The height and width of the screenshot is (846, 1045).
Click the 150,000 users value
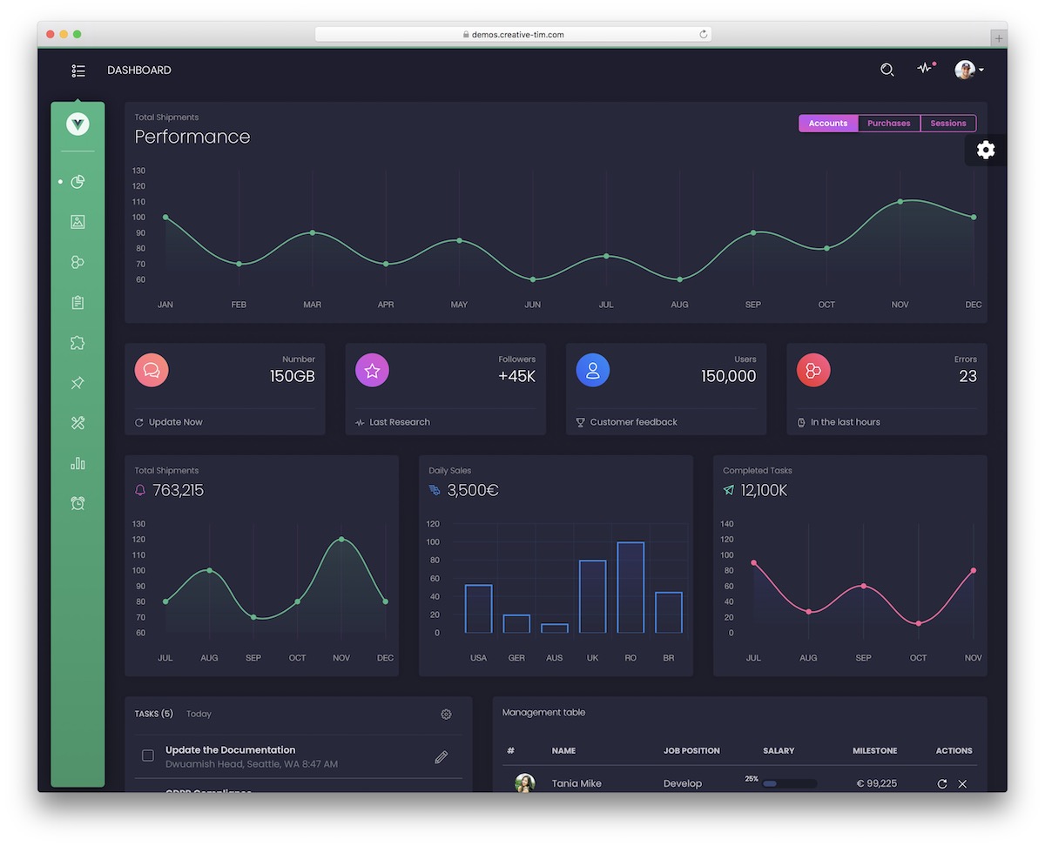pos(729,376)
